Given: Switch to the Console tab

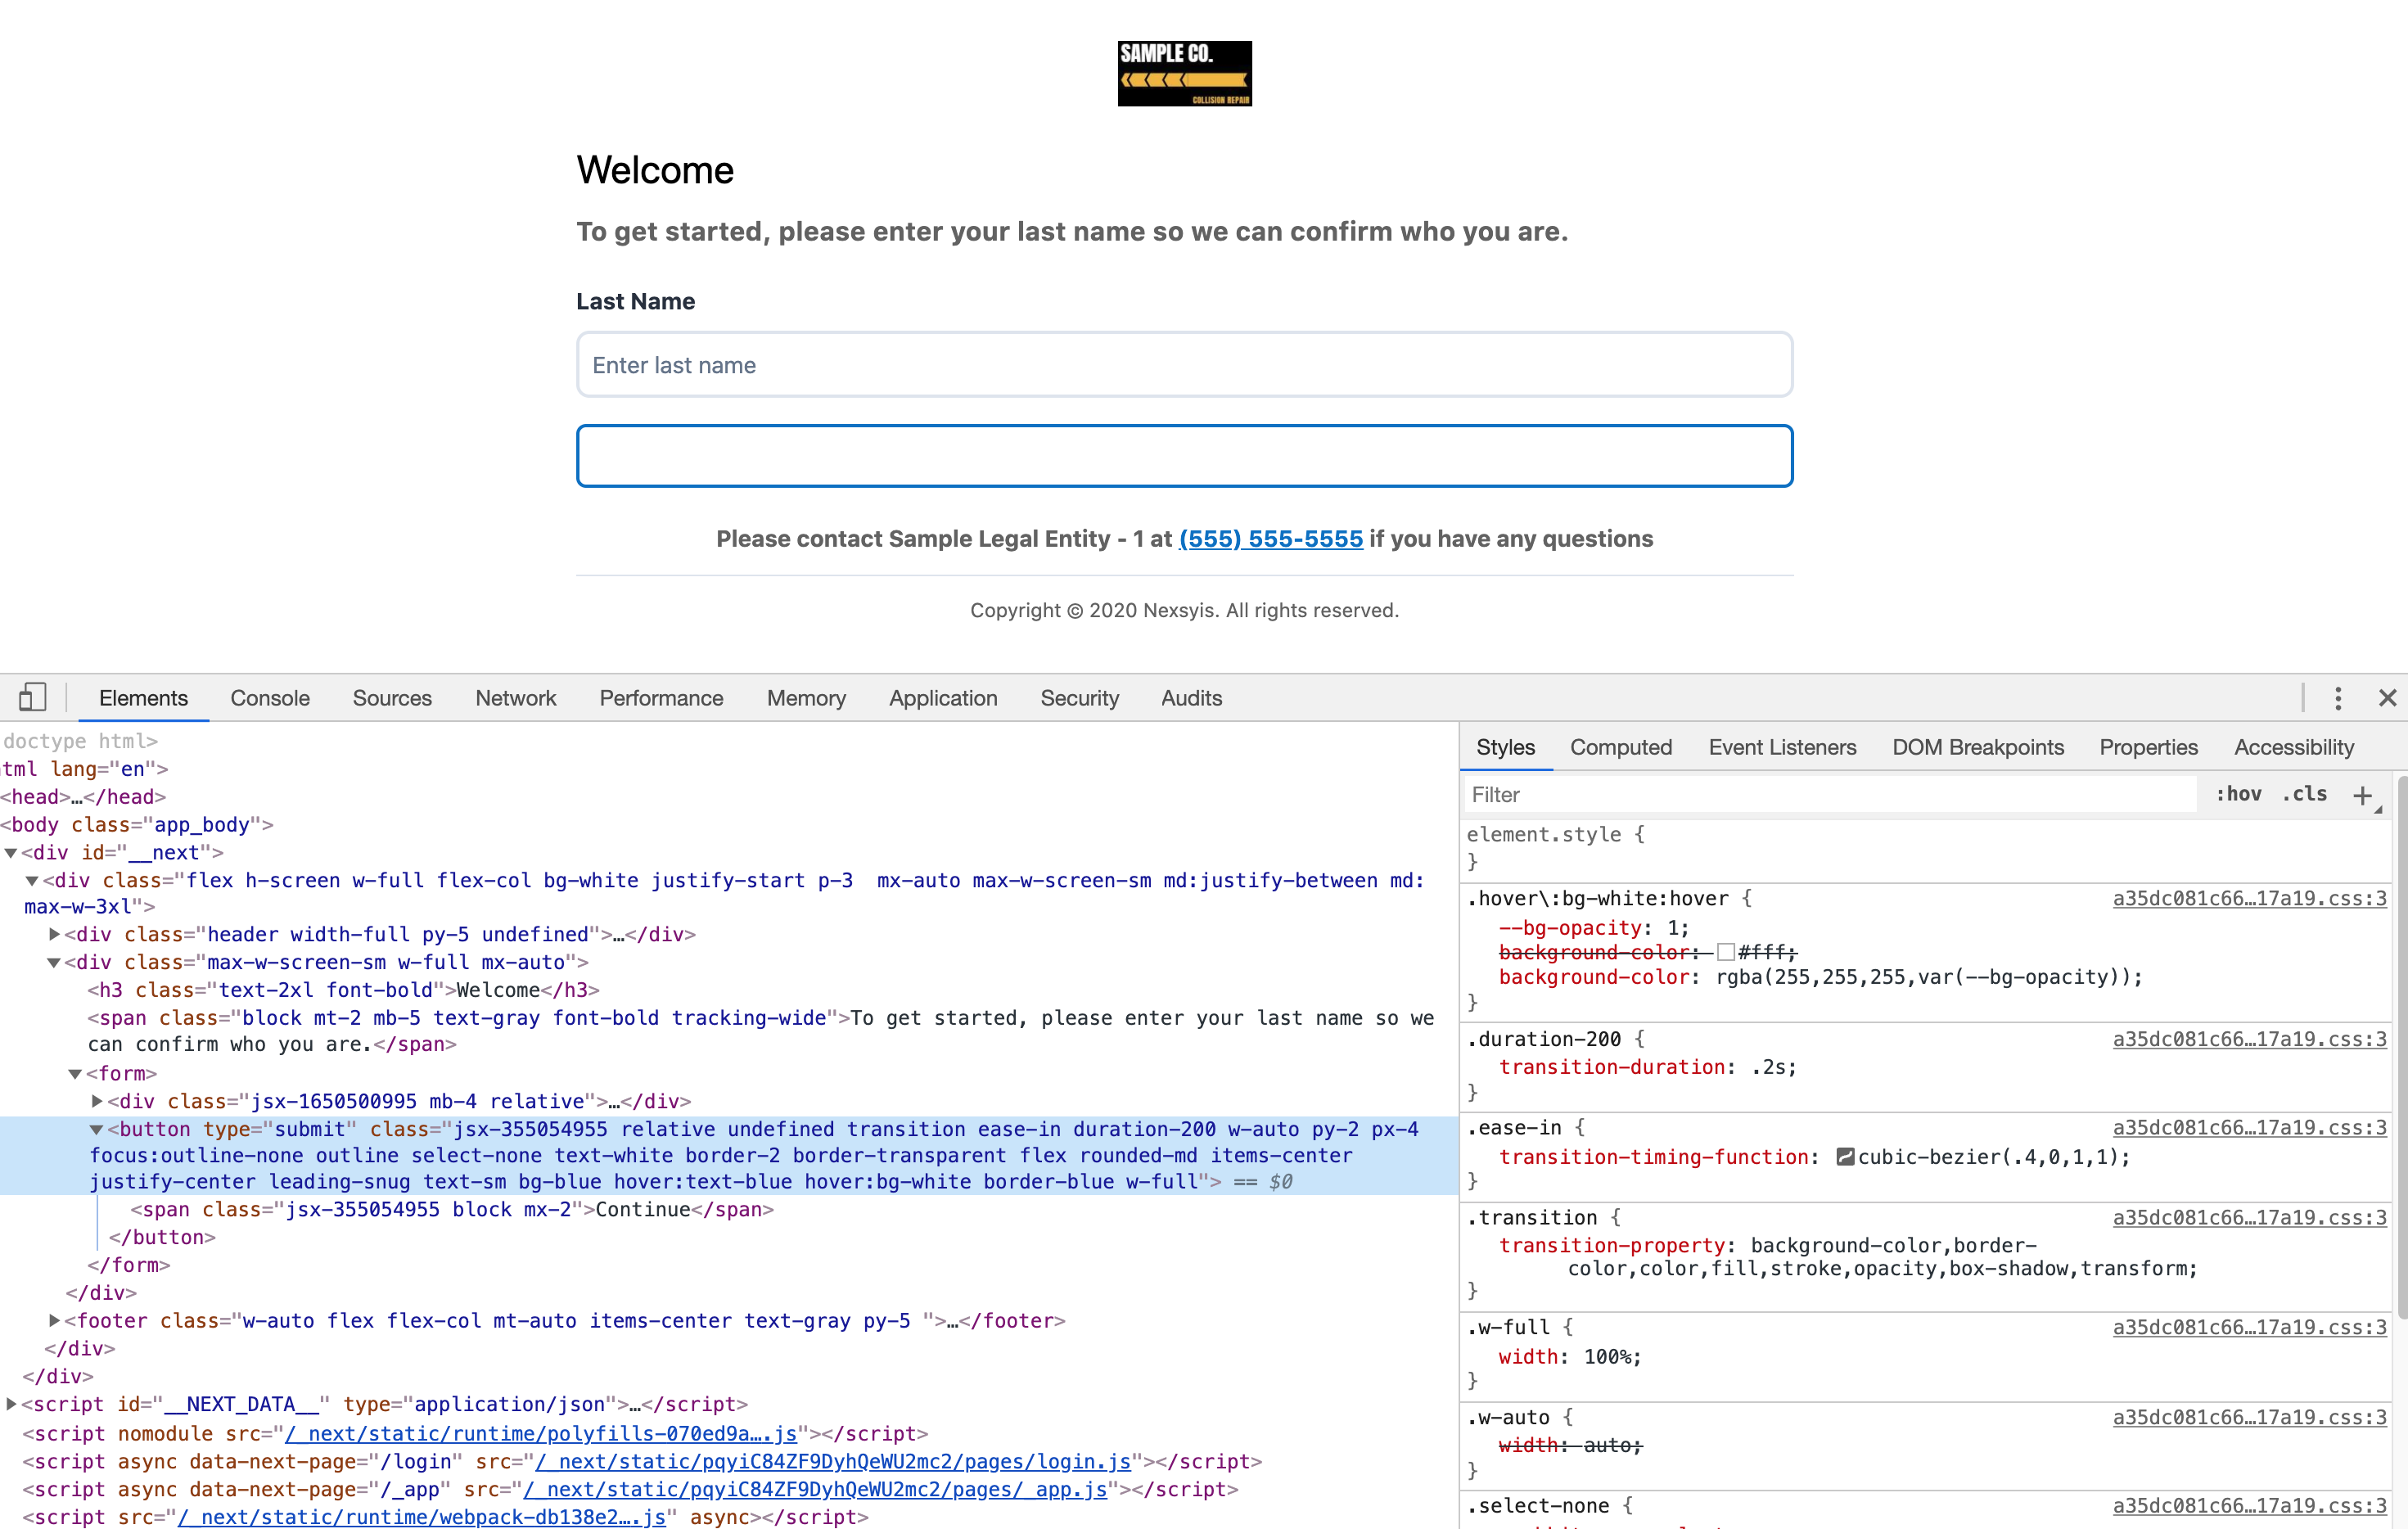Looking at the screenshot, I should pos(270,698).
